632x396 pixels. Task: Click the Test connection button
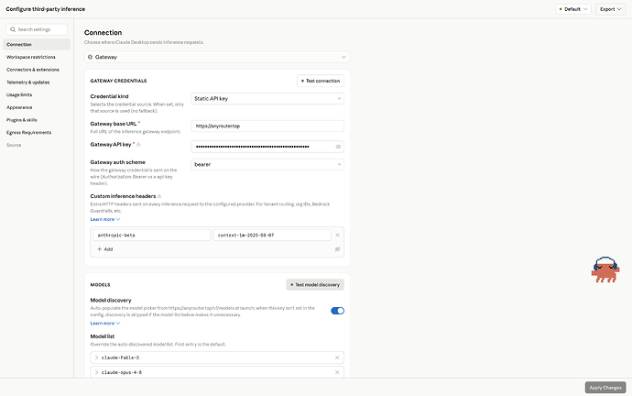coord(321,81)
